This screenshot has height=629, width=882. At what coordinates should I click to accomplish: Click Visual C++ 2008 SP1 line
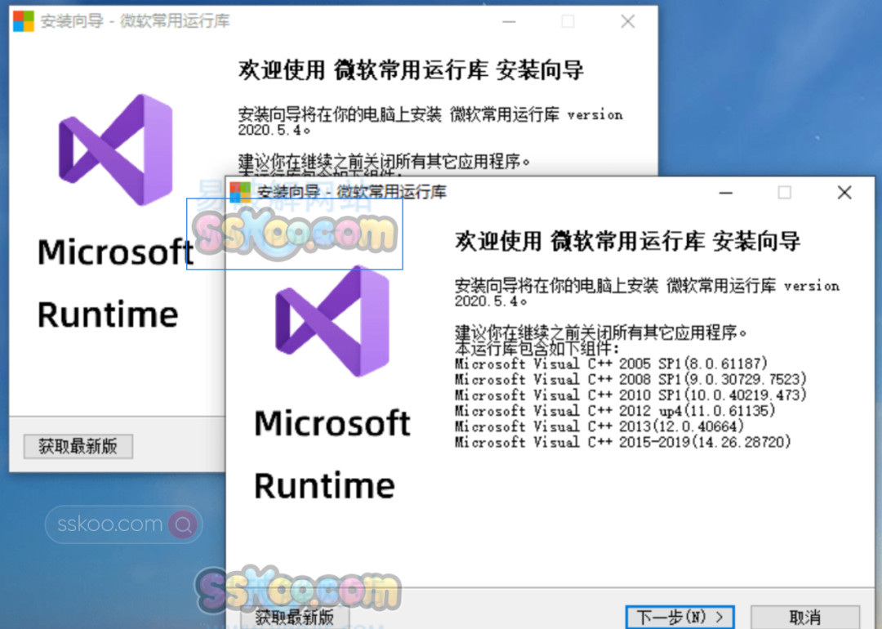tap(630, 379)
